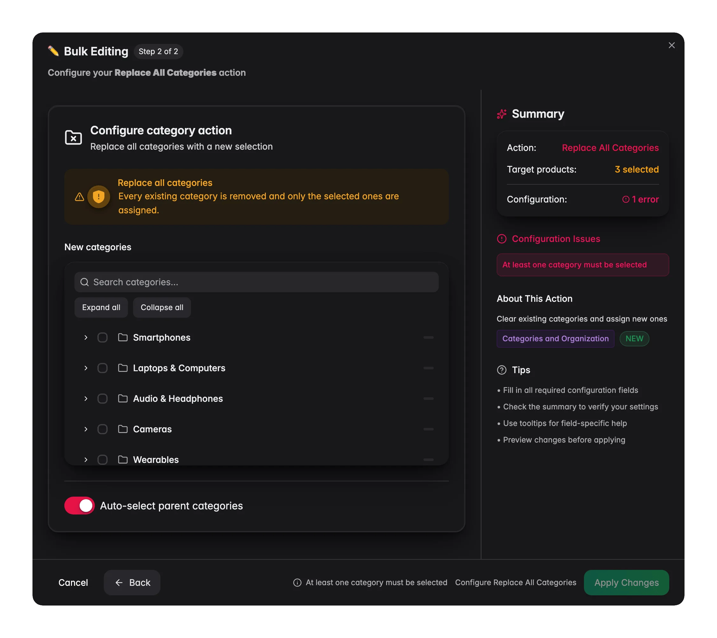This screenshot has width=717, height=638.
Task: Click the Smartphones row dash indicator
Action: (428, 337)
